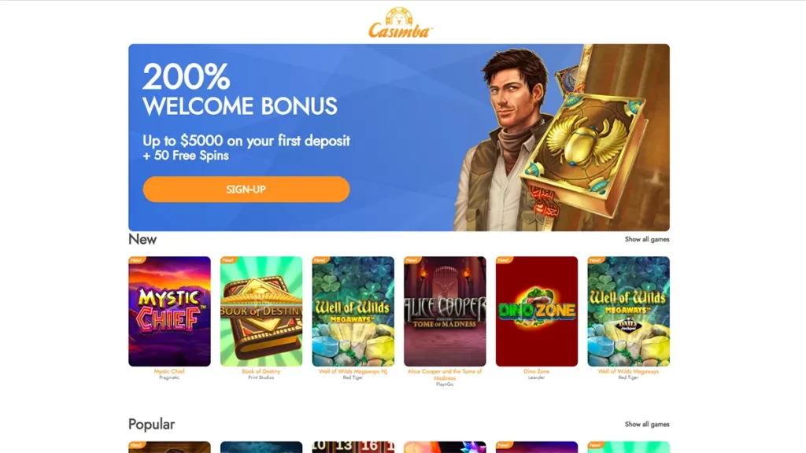
Task: Launch Well of Wilds Megaways NJ tile
Action: pyautogui.click(x=353, y=311)
